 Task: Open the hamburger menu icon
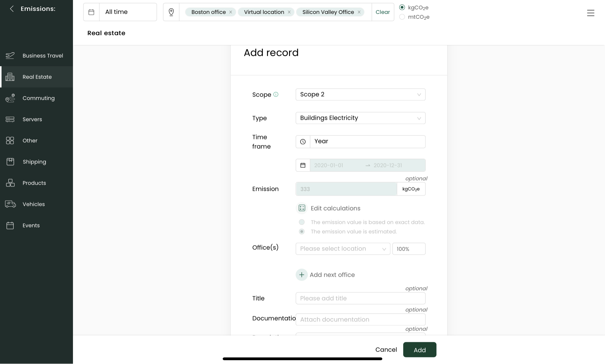[x=590, y=13]
